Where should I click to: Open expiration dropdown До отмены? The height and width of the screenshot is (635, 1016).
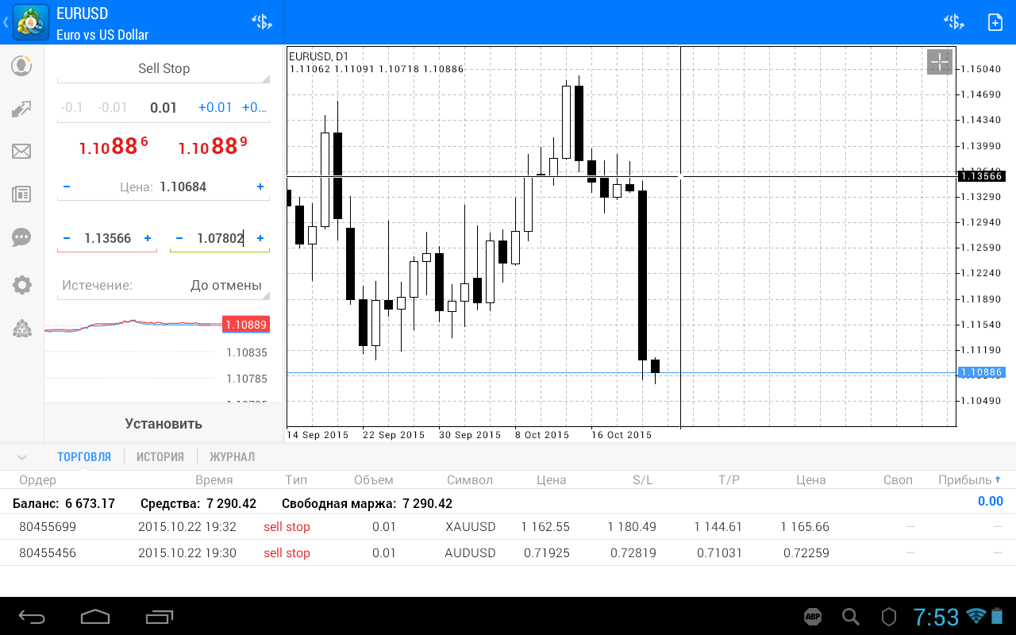click(x=164, y=286)
